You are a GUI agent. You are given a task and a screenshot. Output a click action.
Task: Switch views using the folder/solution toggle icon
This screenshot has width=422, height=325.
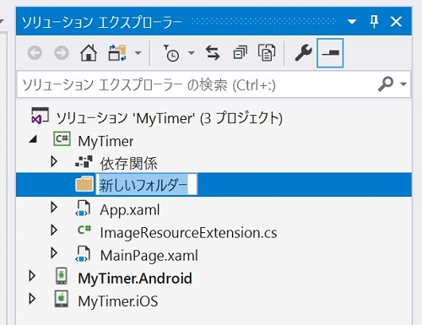click(117, 52)
